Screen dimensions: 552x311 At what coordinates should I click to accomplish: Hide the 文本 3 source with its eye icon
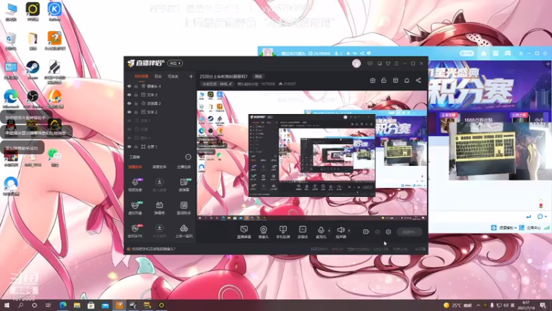coord(129,95)
